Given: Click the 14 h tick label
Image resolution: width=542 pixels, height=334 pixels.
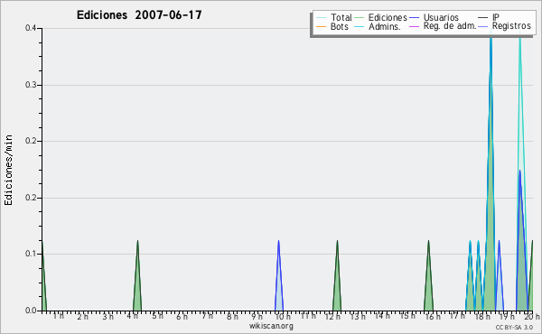Looking at the screenshot, I should pyautogui.click(x=383, y=316).
